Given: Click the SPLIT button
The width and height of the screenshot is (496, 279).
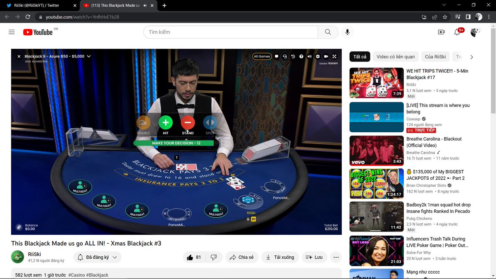Looking at the screenshot, I should click(210, 122).
